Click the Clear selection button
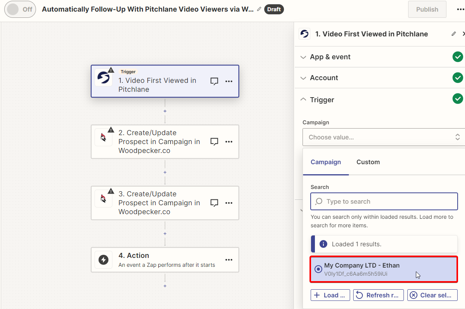 (x=433, y=295)
